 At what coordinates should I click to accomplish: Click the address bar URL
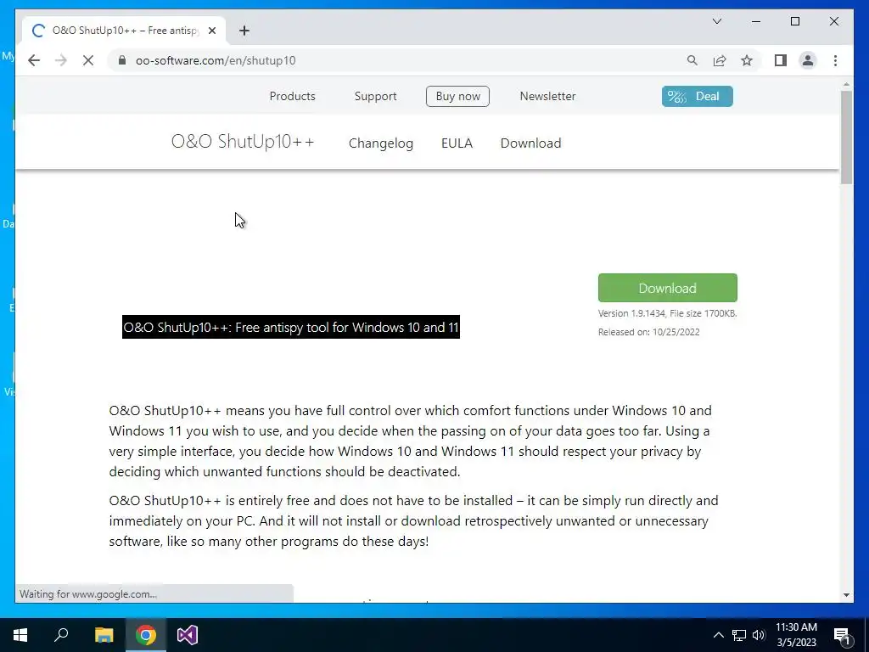tap(216, 60)
